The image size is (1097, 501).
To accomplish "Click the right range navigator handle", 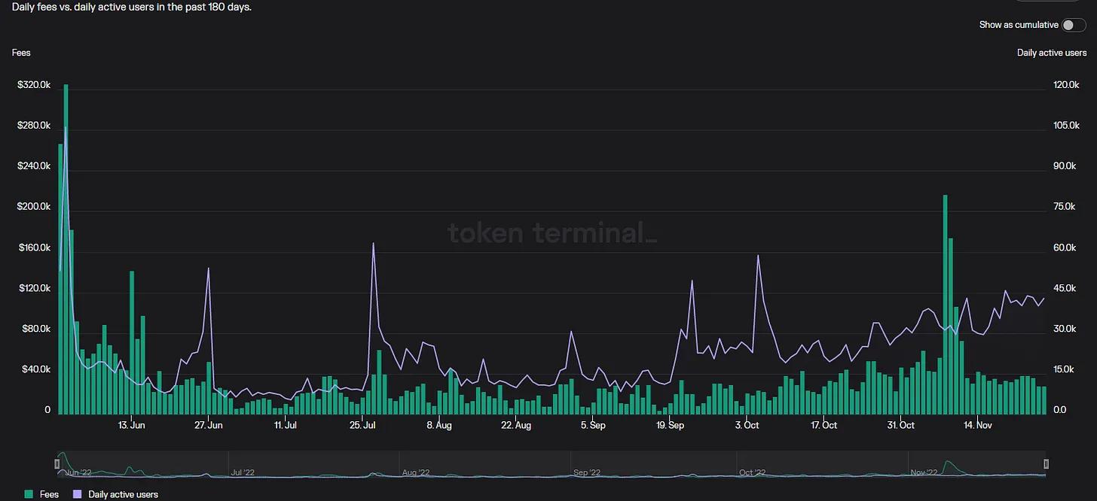I will click(1046, 464).
